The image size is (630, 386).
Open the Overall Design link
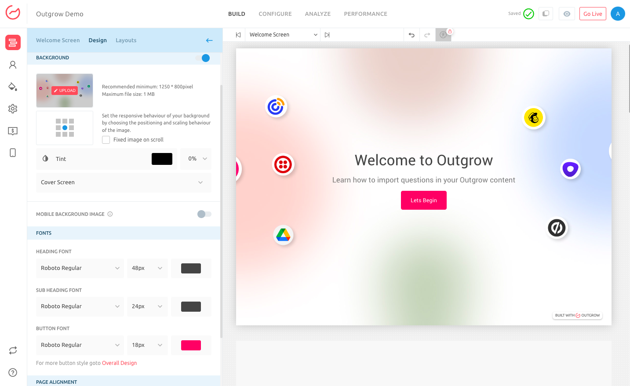120,363
